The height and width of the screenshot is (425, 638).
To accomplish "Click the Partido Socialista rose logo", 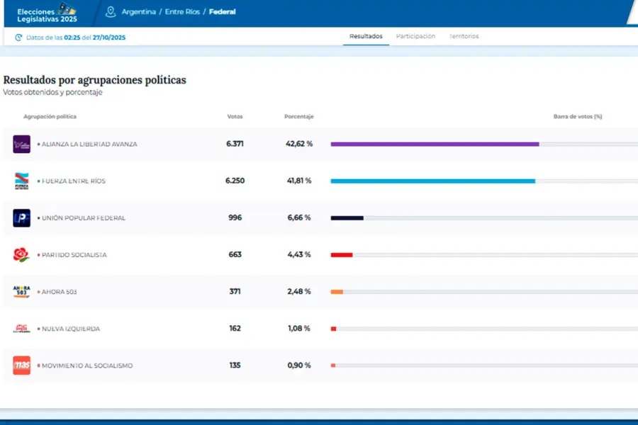I will pyautogui.click(x=21, y=255).
